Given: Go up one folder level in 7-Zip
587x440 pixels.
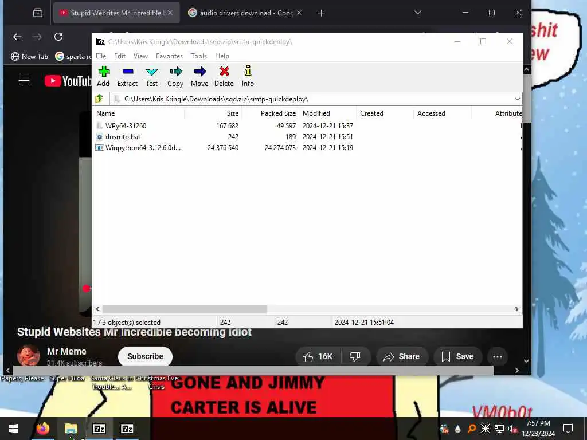Looking at the screenshot, I should tap(99, 99).
